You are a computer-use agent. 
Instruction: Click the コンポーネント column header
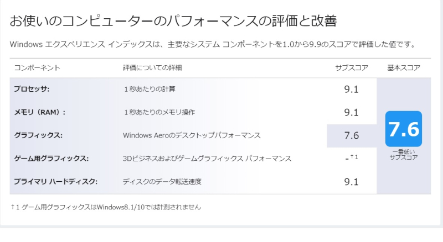pyautogui.click(x=37, y=68)
